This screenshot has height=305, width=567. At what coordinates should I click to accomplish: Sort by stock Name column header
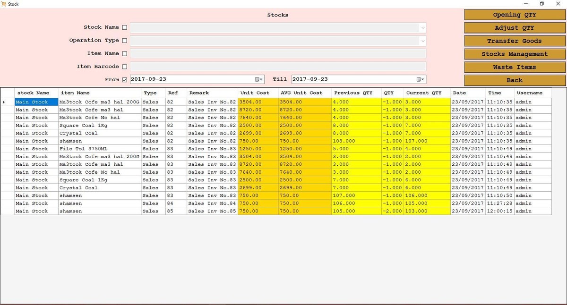click(36, 93)
